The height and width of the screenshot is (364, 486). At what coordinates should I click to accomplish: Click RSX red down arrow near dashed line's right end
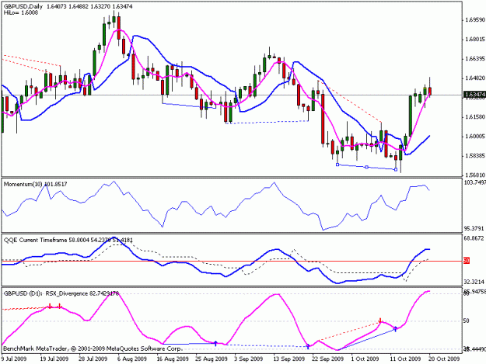(x=380, y=320)
